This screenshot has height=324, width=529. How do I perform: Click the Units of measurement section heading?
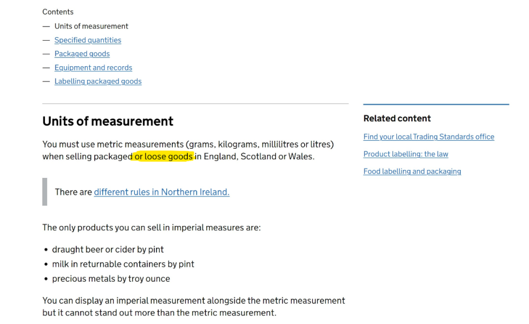(108, 121)
